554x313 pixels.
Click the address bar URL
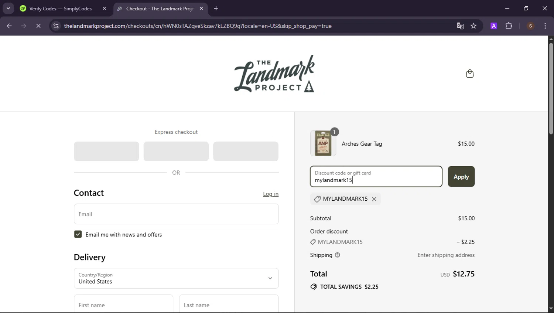click(x=198, y=26)
